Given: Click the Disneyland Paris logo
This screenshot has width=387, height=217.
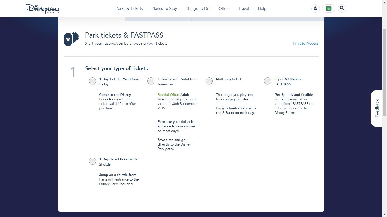Looking at the screenshot, I should [x=42, y=8].
